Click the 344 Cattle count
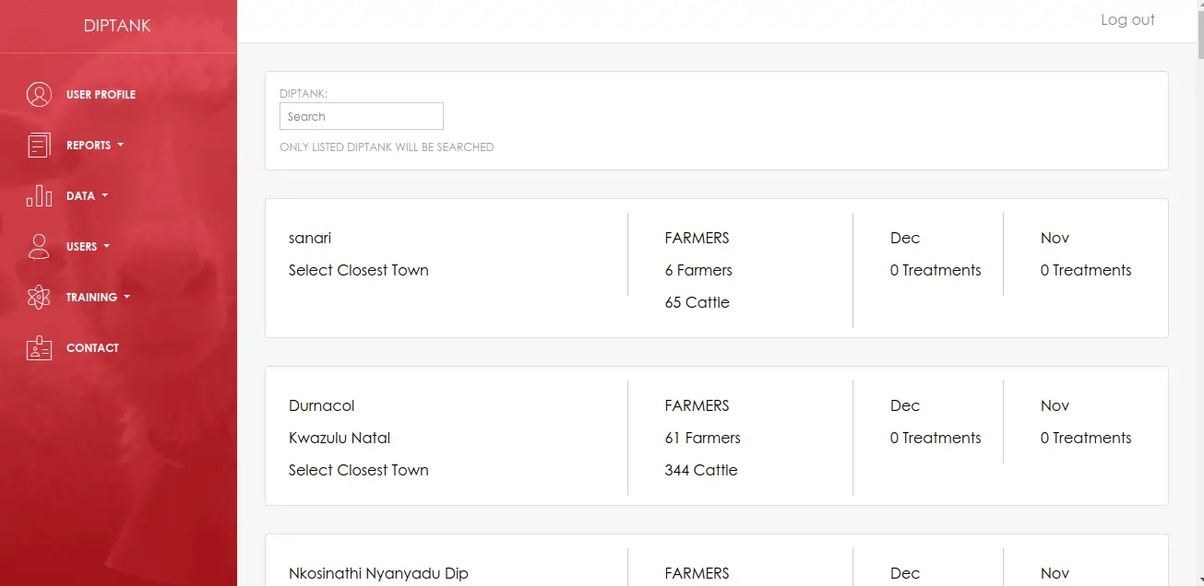 (x=701, y=470)
